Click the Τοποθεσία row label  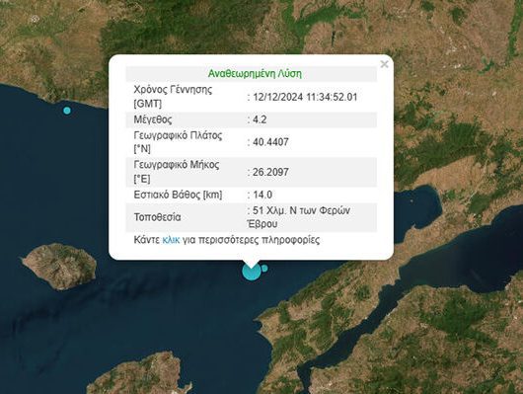(158, 217)
